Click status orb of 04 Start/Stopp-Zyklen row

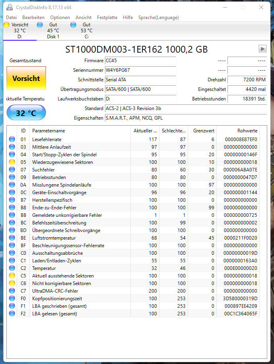pyautogui.click(x=12, y=154)
